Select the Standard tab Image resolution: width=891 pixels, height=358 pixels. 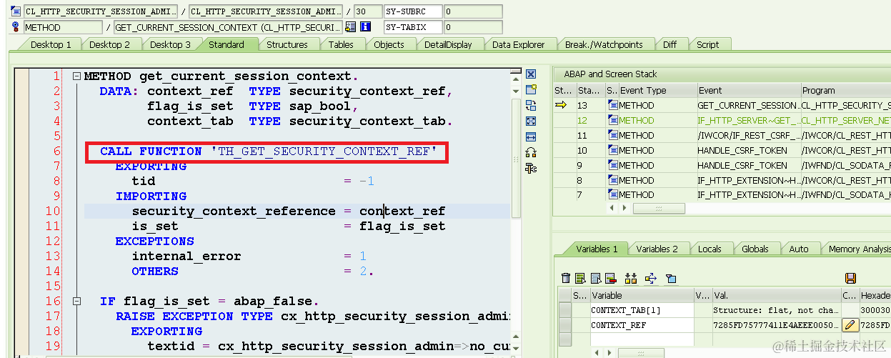tap(227, 44)
